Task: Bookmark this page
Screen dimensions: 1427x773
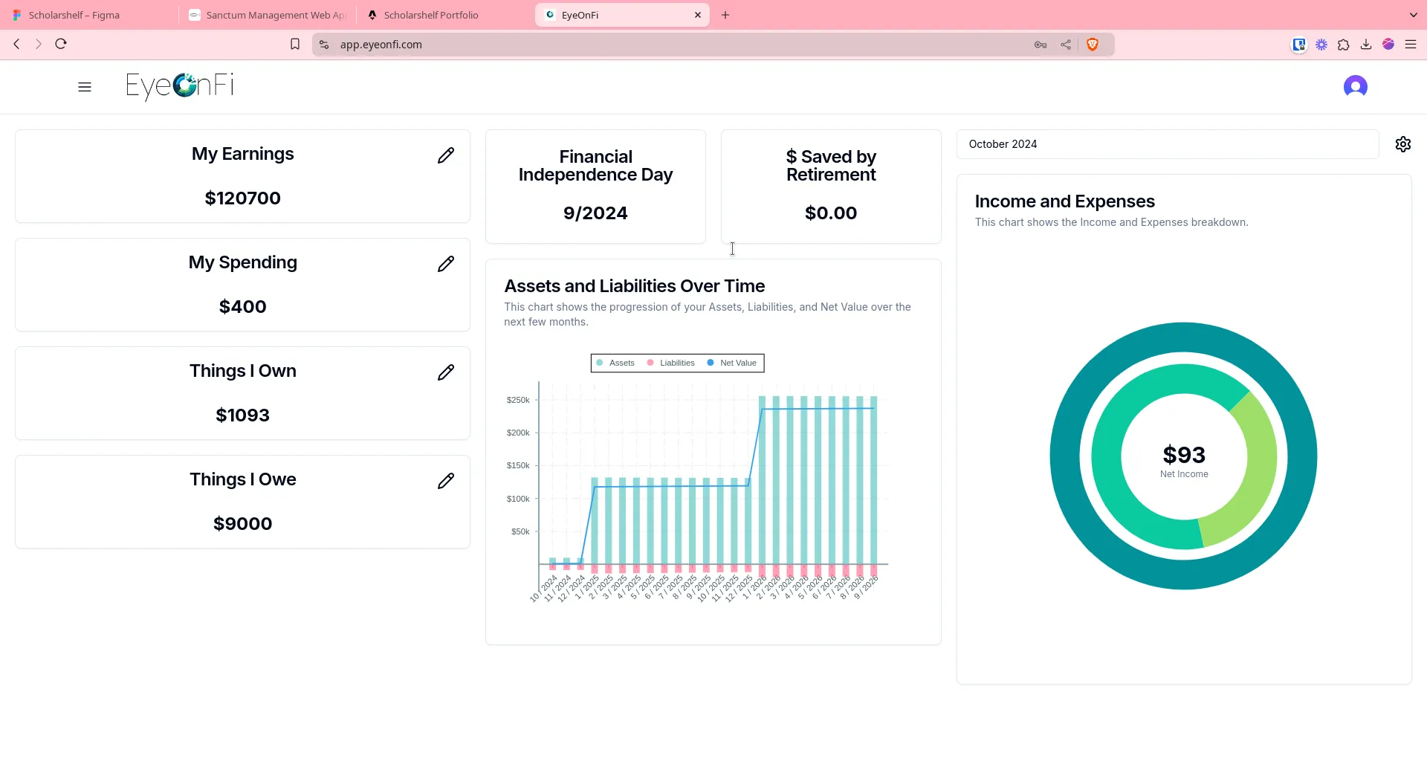Action: tap(295, 45)
